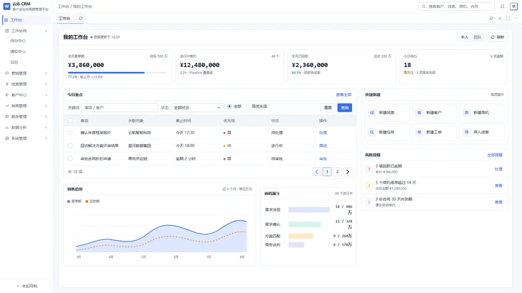The image size is (522, 293).
Task: Collapse the 工作协同 menu
Action: point(46,31)
